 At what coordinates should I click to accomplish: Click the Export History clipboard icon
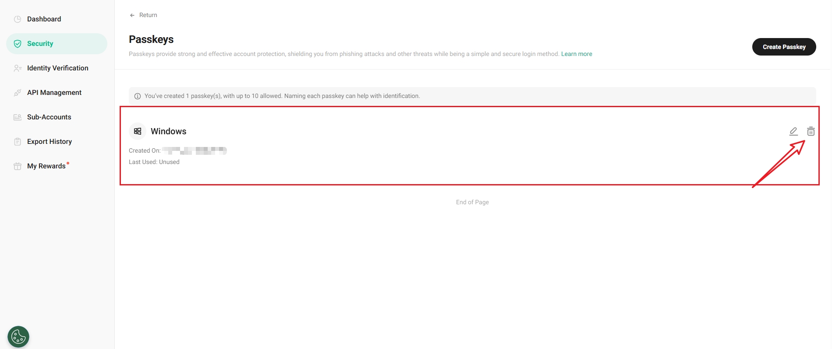18,142
